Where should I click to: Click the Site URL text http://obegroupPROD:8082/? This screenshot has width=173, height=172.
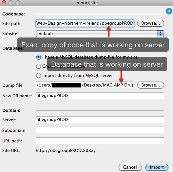tap(66, 151)
